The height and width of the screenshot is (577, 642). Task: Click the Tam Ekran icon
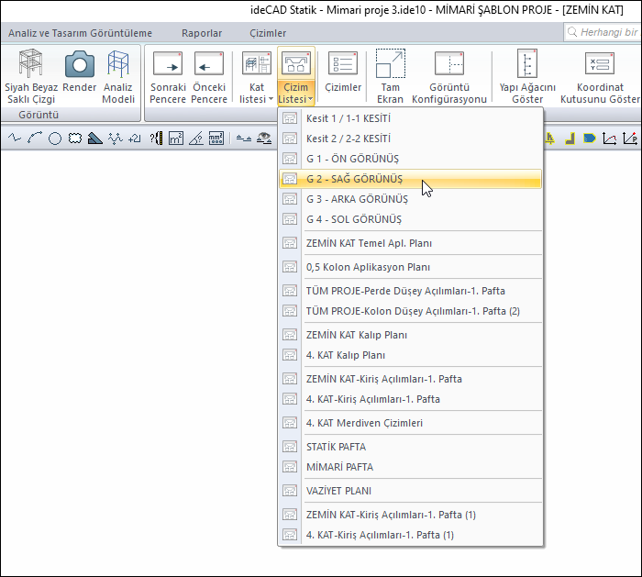[390, 66]
